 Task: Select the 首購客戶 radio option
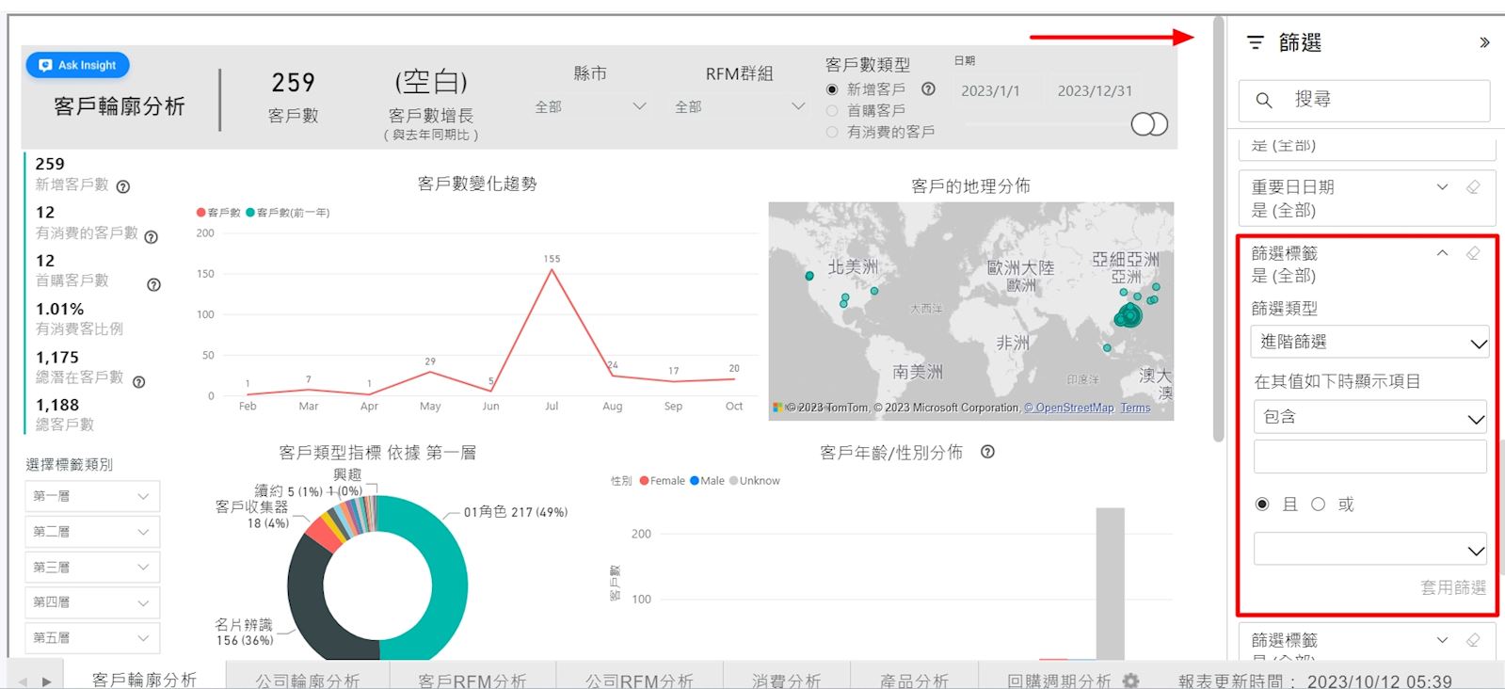(x=832, y=111)
